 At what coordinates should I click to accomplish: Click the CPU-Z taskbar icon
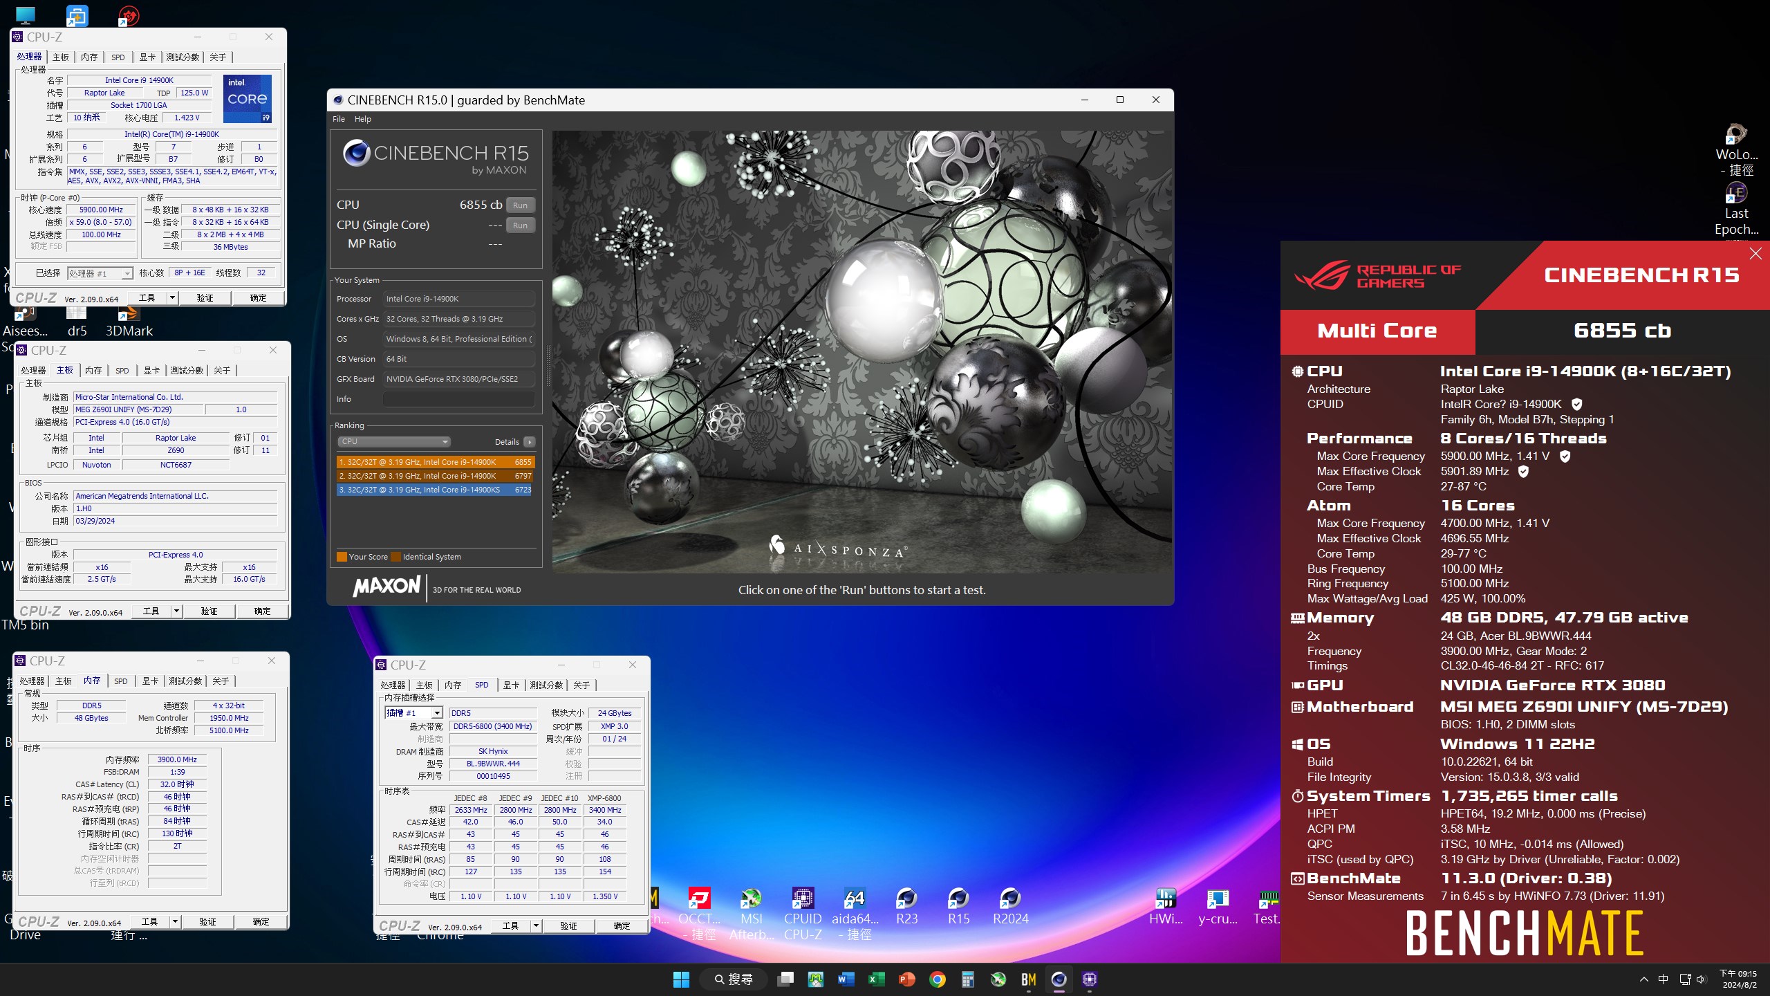(1090, 979)
